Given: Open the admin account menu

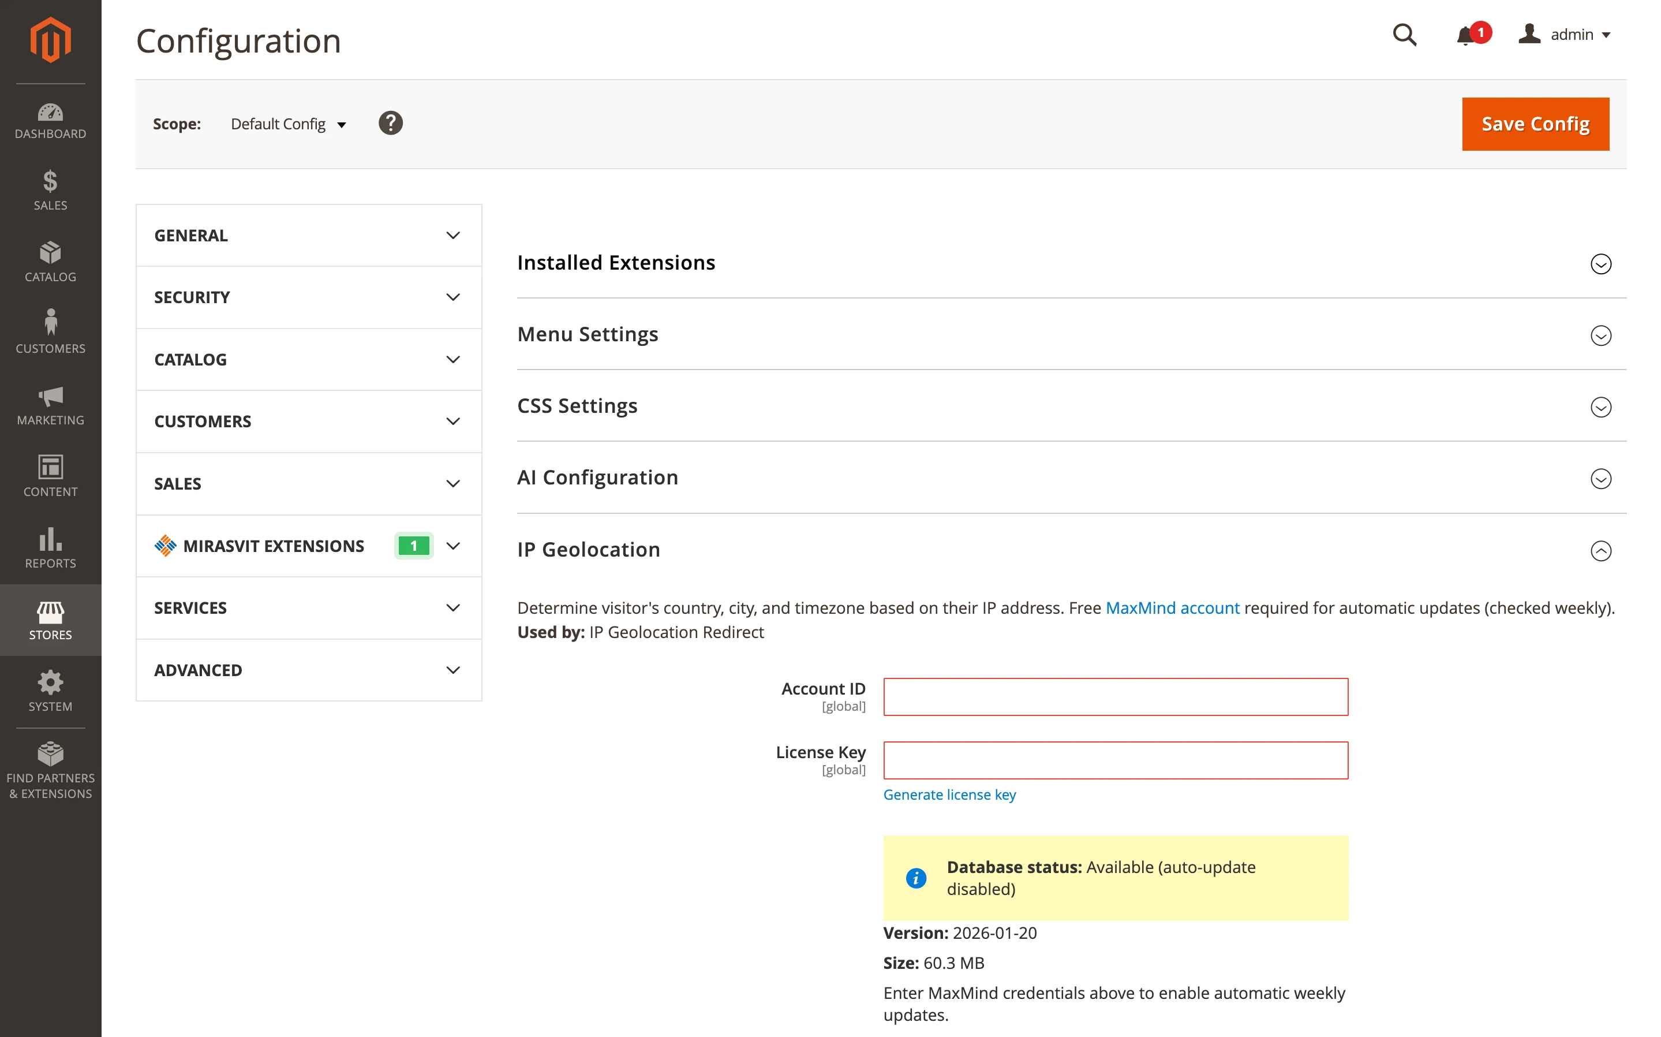Looking at the screenshot, I should coord(1573,35).
